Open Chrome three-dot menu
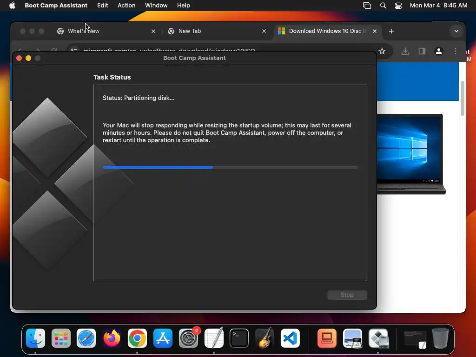The image size is (476, 357). click(x=455, y=51)
